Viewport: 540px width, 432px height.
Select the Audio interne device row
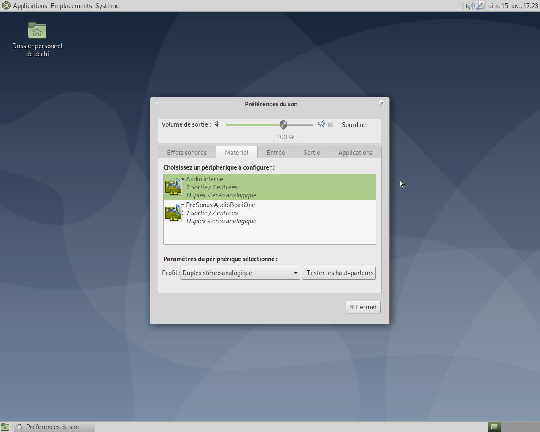[270, 187]
